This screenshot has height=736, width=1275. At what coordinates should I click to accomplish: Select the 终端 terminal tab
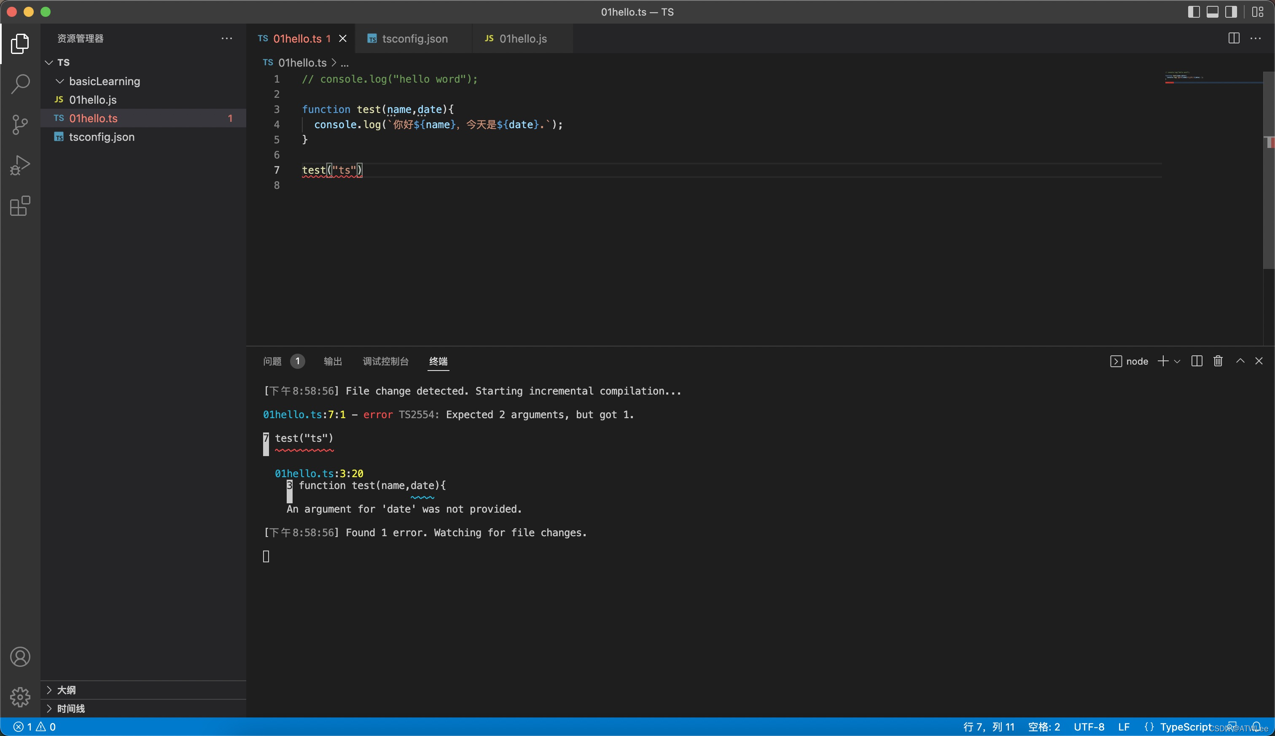[438, 361]
